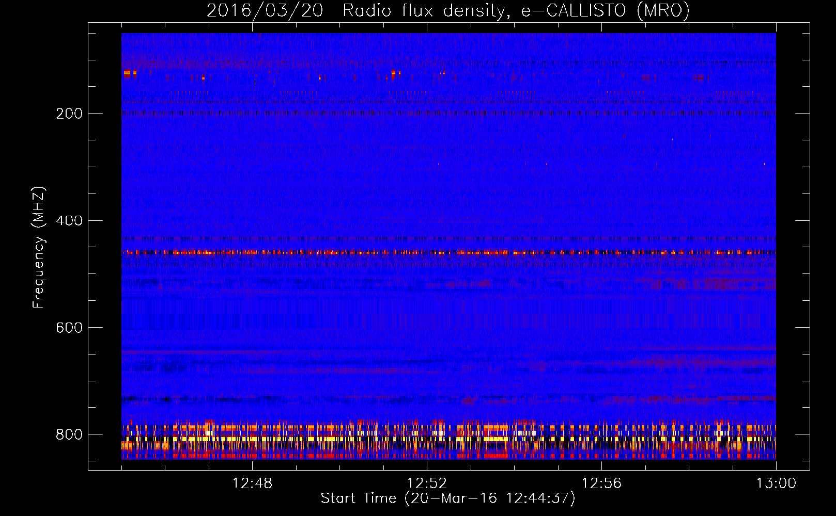Click the 400 frequency tick label
836x516 pixels.
click(69, 221)
